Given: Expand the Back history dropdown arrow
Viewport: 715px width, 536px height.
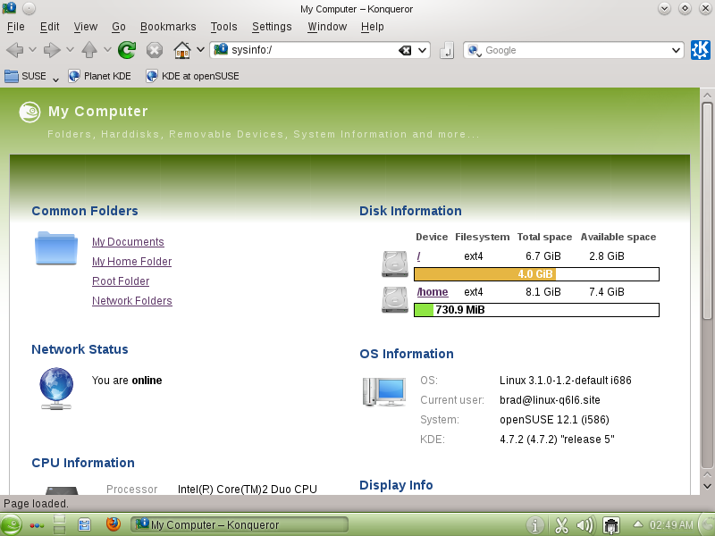Looking at the screenshot, I should [x=32, y=50].
